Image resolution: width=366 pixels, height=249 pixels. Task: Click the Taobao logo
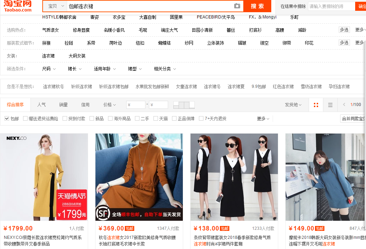(18, 6)
